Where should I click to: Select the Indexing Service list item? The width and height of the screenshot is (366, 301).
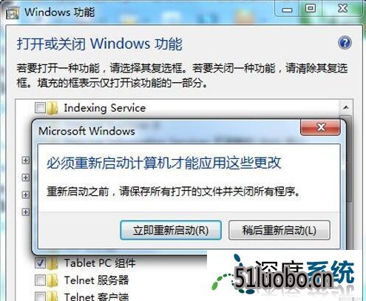click(105, 108)
